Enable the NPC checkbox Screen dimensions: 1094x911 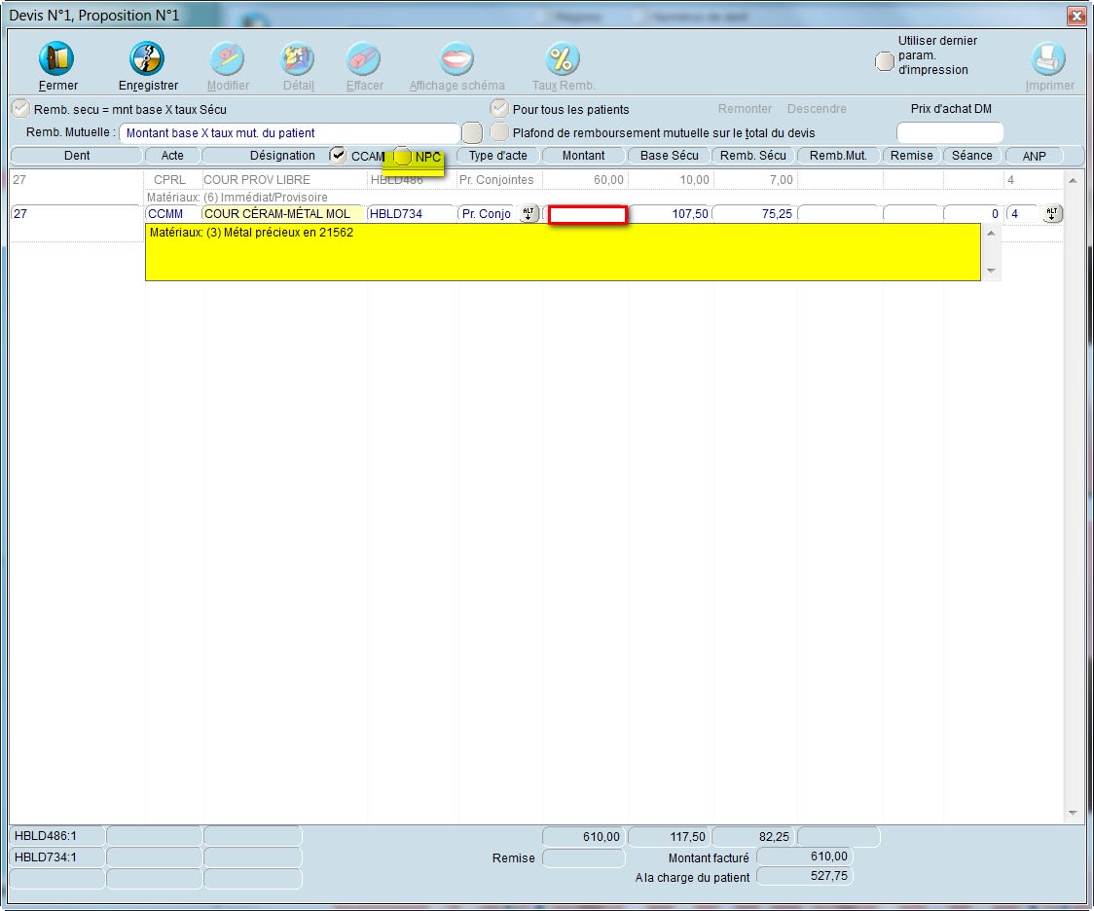click(402, 157)
